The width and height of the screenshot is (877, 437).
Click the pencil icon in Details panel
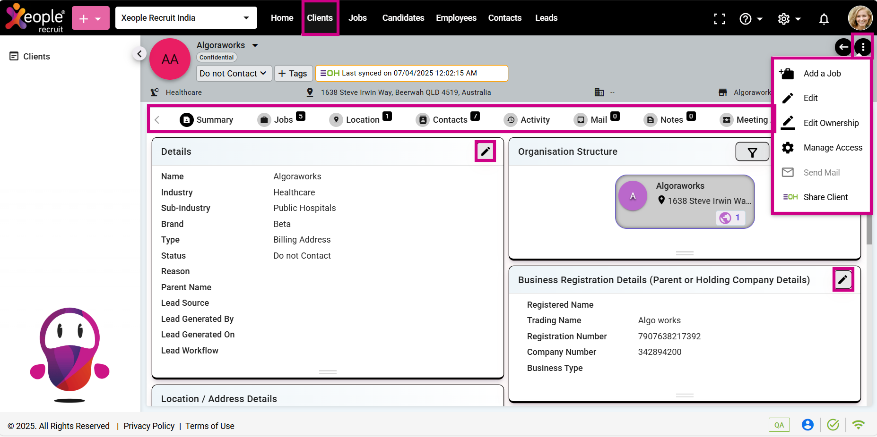point(485,151)
